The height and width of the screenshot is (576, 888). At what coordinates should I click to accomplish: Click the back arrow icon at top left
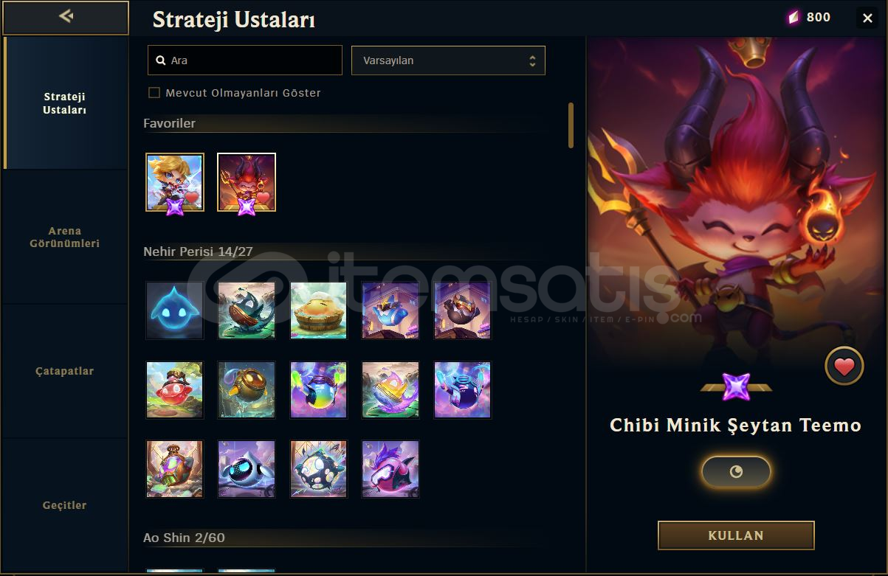pos(66,16)
